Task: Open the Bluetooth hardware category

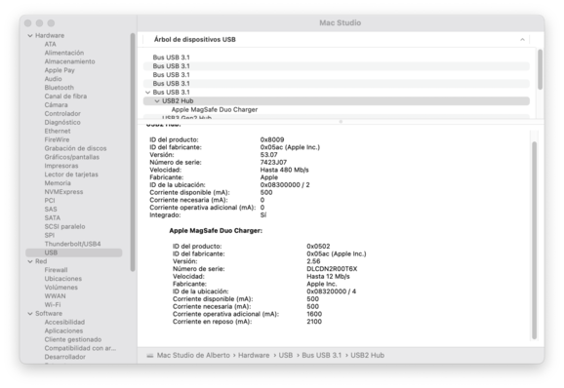Action: tap(60, 88)
